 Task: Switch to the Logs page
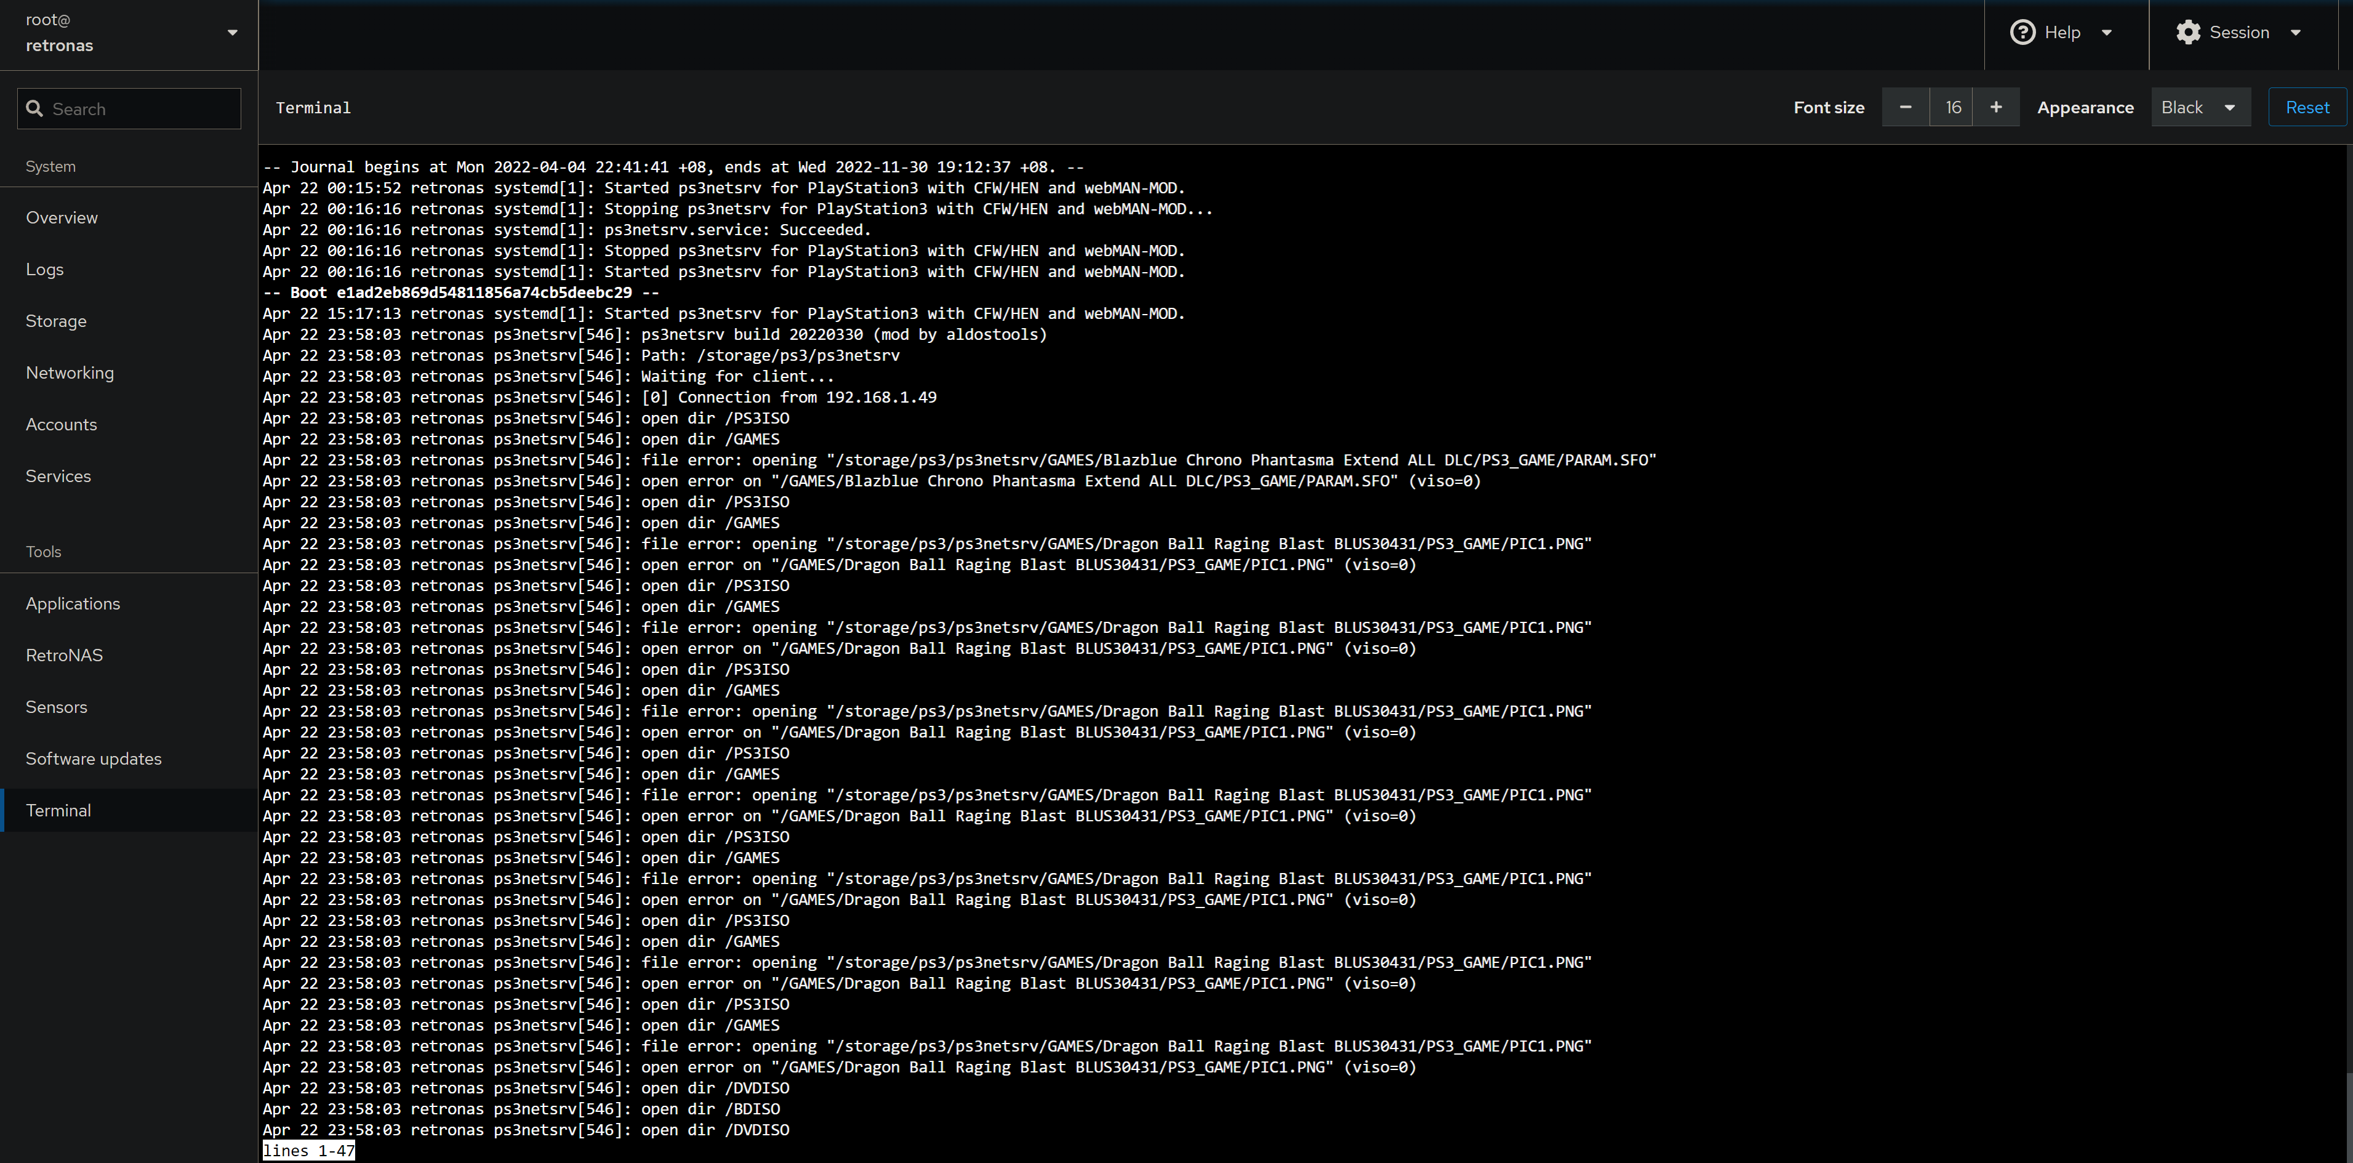[45, 268]
